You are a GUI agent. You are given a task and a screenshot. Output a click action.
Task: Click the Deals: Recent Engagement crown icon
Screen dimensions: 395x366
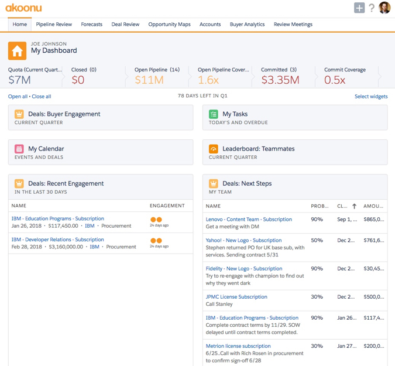point(19,183)
